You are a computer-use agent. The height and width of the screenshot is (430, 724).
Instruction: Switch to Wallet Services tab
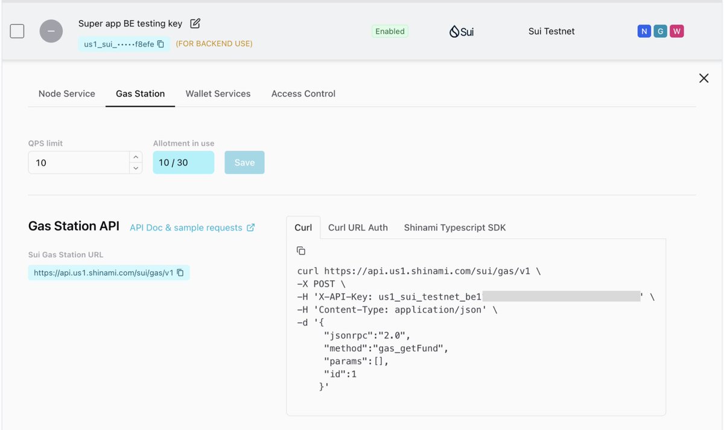pos(218,93)
